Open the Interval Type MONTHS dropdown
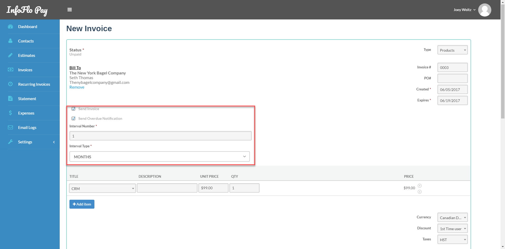Image resolution: width=505 pixels, height=249 pixels. [x=160, y=157]
